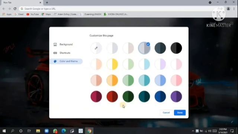
Task: Open the custom color picker eyedropper swatch
Action: pyautogui.click(x=96, y=48)
